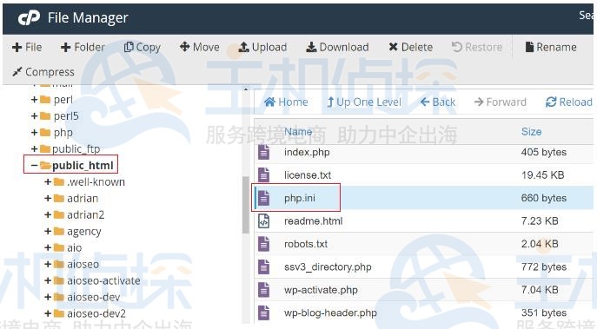Go Back in file navigation
The image size is (597, 329).
click(438, 102)
